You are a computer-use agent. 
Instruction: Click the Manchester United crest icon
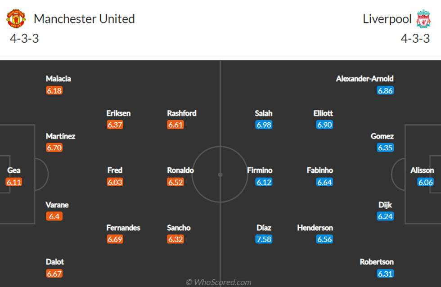pyautogui.click(x=16, y=19)
